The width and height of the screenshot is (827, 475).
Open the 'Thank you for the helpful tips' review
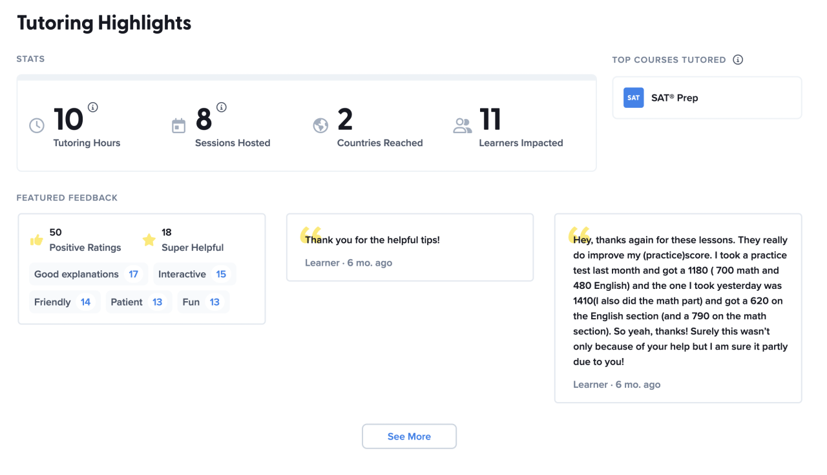click(410, 248)
